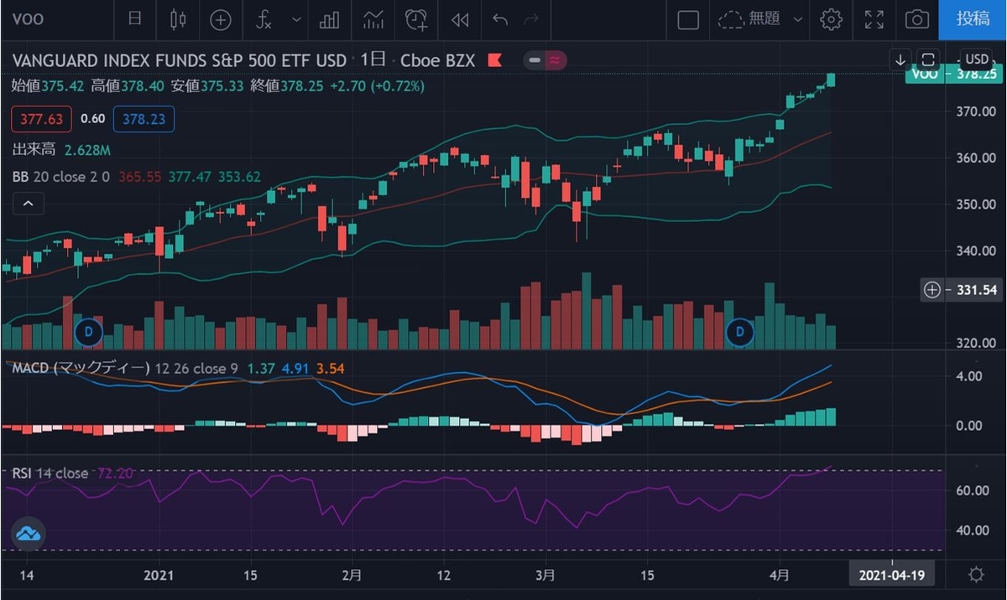Open candlestick chart style selector
Image resolution: width=1007 pixels, height=600 pixels.
pyautogui.click(x=176, y=19)
